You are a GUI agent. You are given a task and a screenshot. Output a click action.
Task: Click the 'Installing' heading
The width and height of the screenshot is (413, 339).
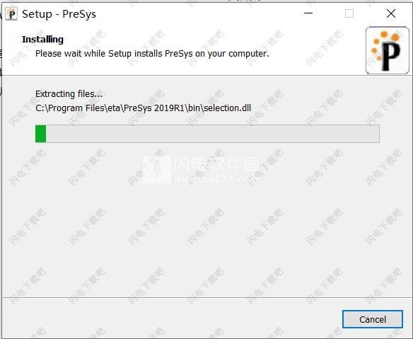[42, 39]
